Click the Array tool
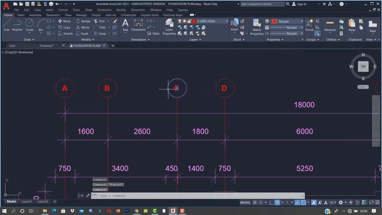This screenshot has width=382, height=215. point(100,33)
